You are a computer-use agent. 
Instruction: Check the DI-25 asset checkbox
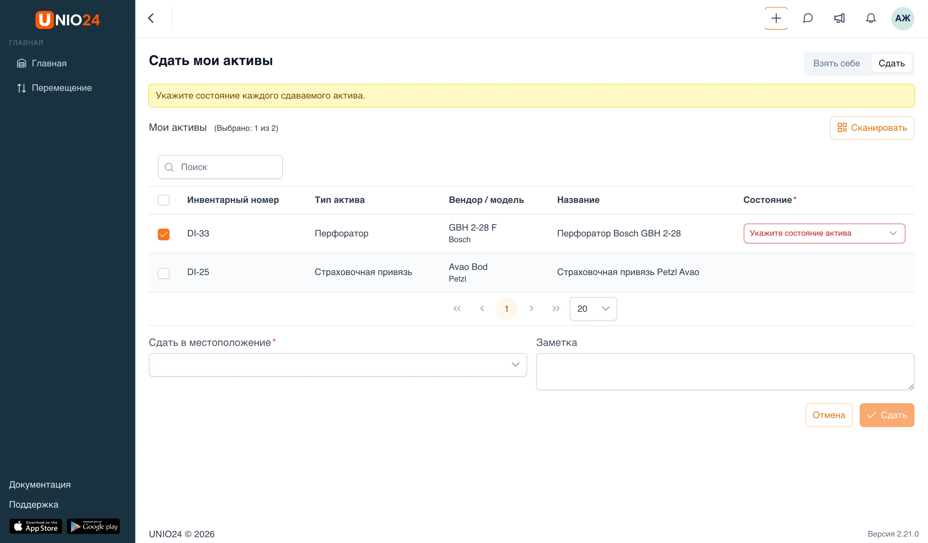pos(163,273)
